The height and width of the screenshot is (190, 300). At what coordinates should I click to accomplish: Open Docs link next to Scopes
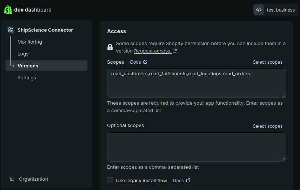click(135, 62)
